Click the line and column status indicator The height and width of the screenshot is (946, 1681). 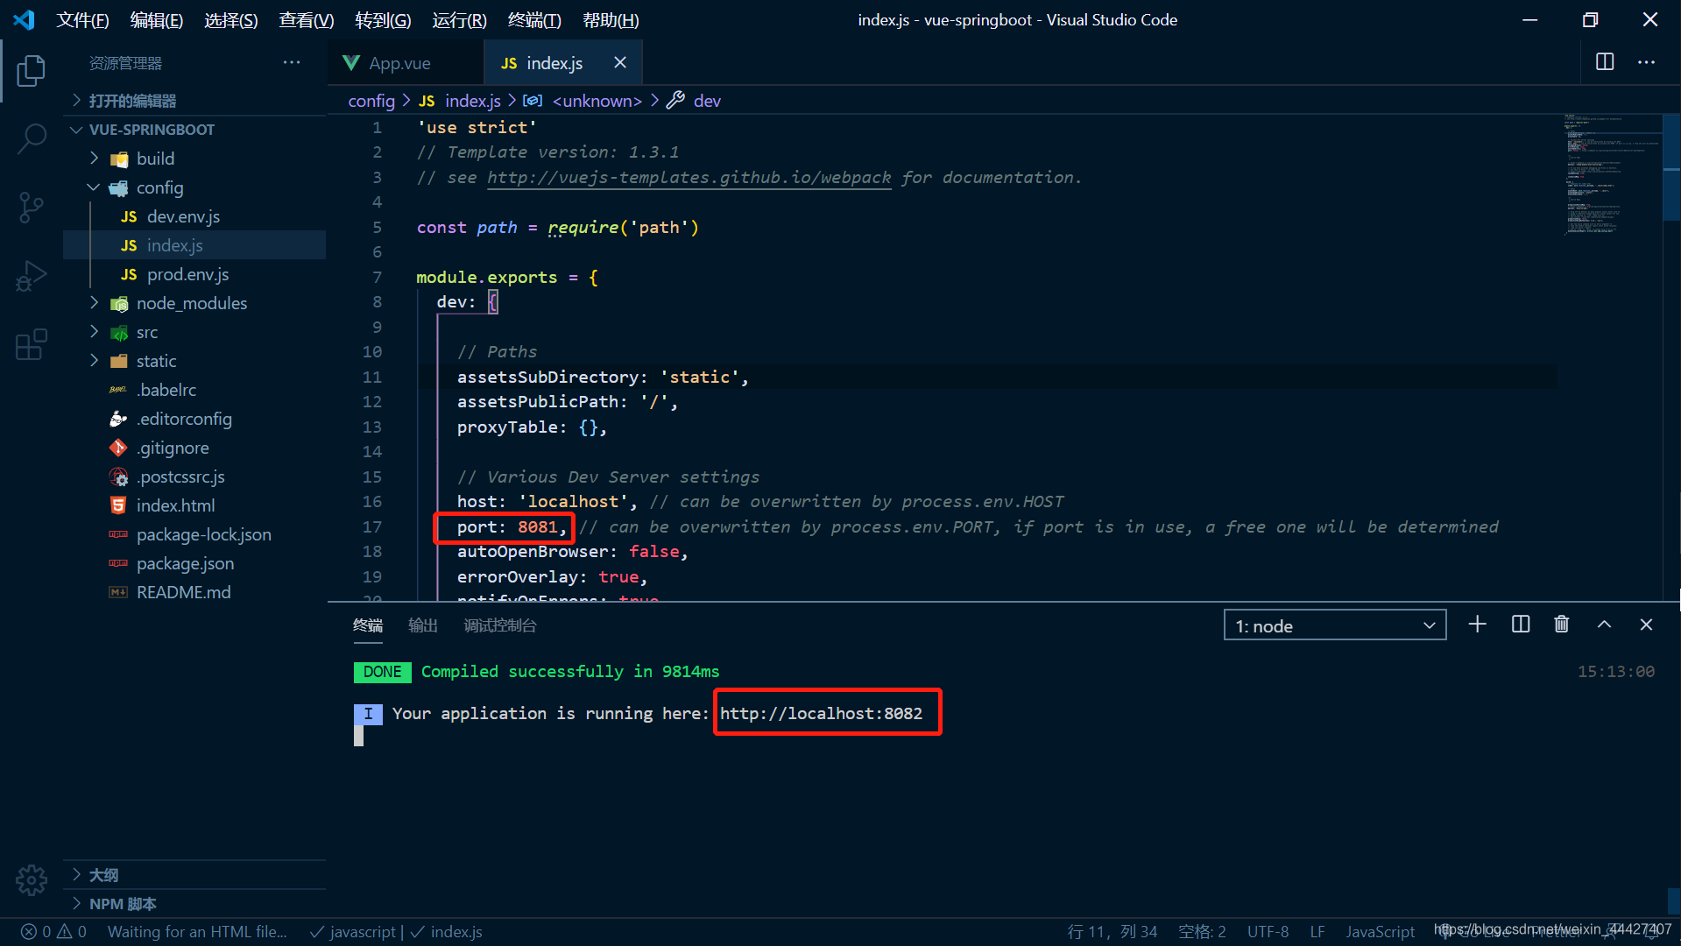1112,932
